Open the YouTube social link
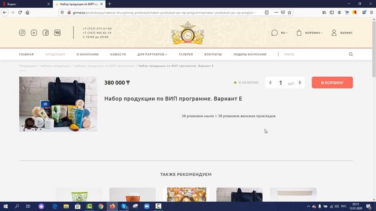 tap(34, 33)
